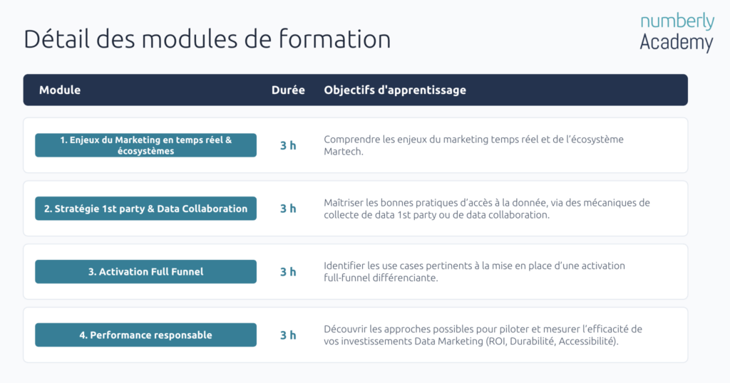The height and width of the screenshot is (383, 730).
Task: Select the 'Enjeux du Marketing en temps réel' module
Action: pyautogui.click(x=145, y=145)
